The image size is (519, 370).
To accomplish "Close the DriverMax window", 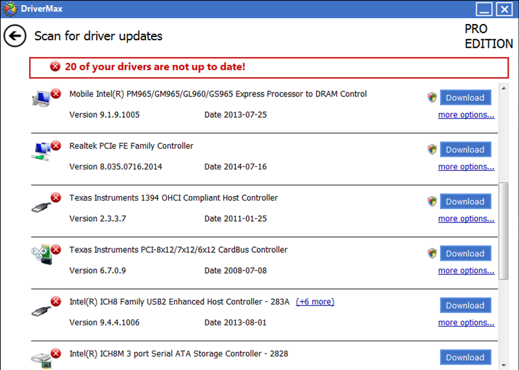I will click(504, 9).
